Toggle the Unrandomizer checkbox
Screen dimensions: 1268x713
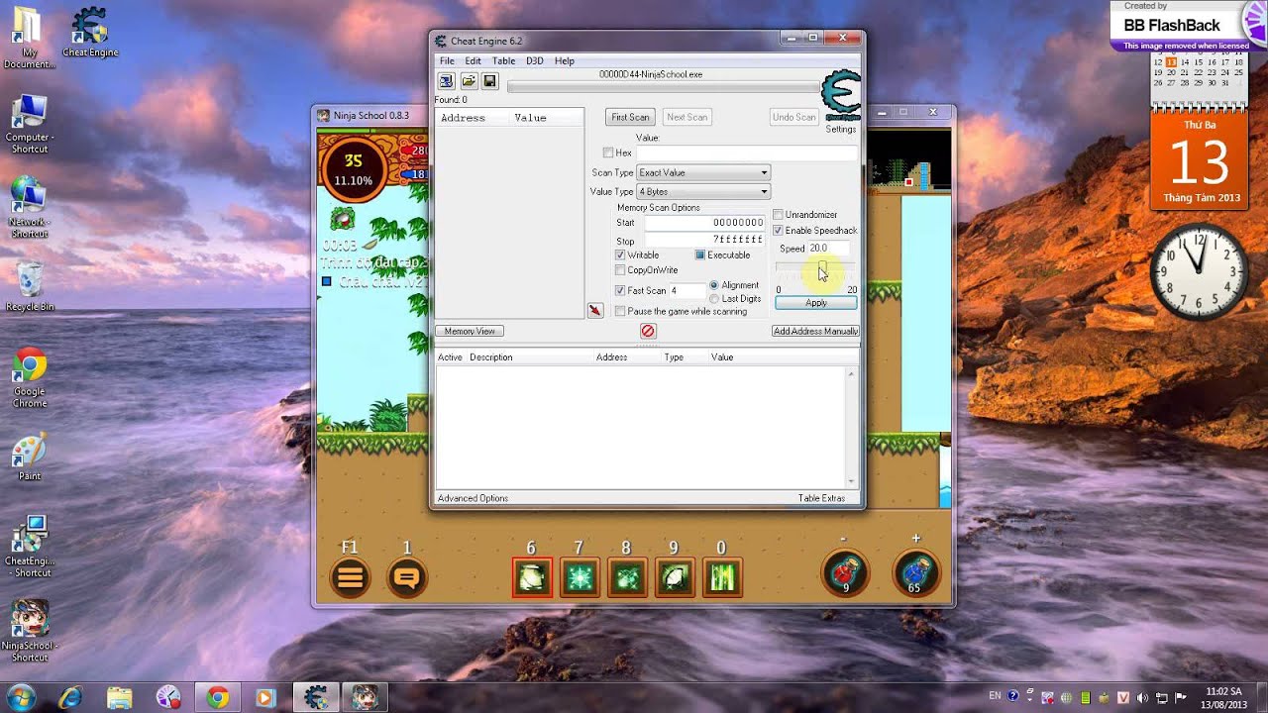click(x=778, y=215)
